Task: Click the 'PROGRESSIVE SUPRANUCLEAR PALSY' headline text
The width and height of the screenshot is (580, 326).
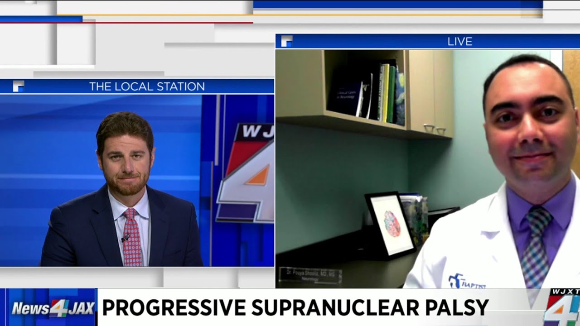Action: (295, 307)
